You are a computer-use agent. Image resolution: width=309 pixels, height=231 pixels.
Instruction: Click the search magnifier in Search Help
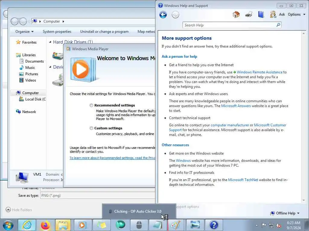click(278, 25)
